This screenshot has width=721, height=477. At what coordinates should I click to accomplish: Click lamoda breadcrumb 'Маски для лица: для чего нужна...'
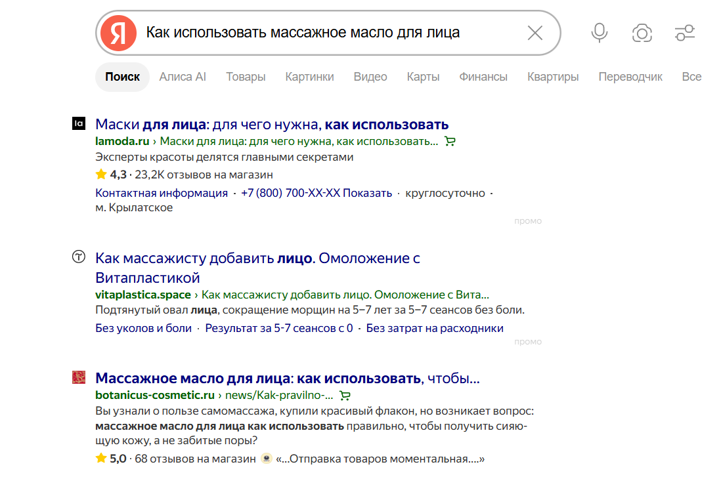click(x=299, y=141)
